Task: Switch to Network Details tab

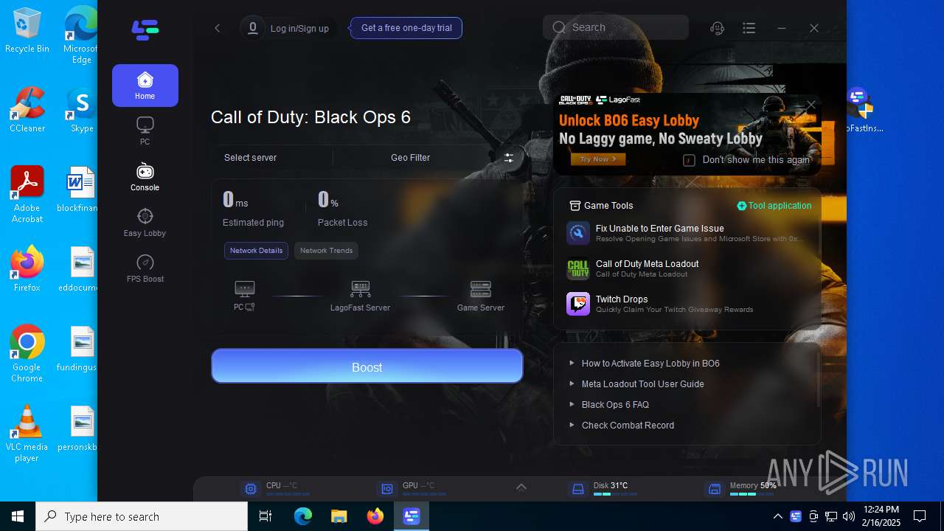Action: [x=256, y=251]
